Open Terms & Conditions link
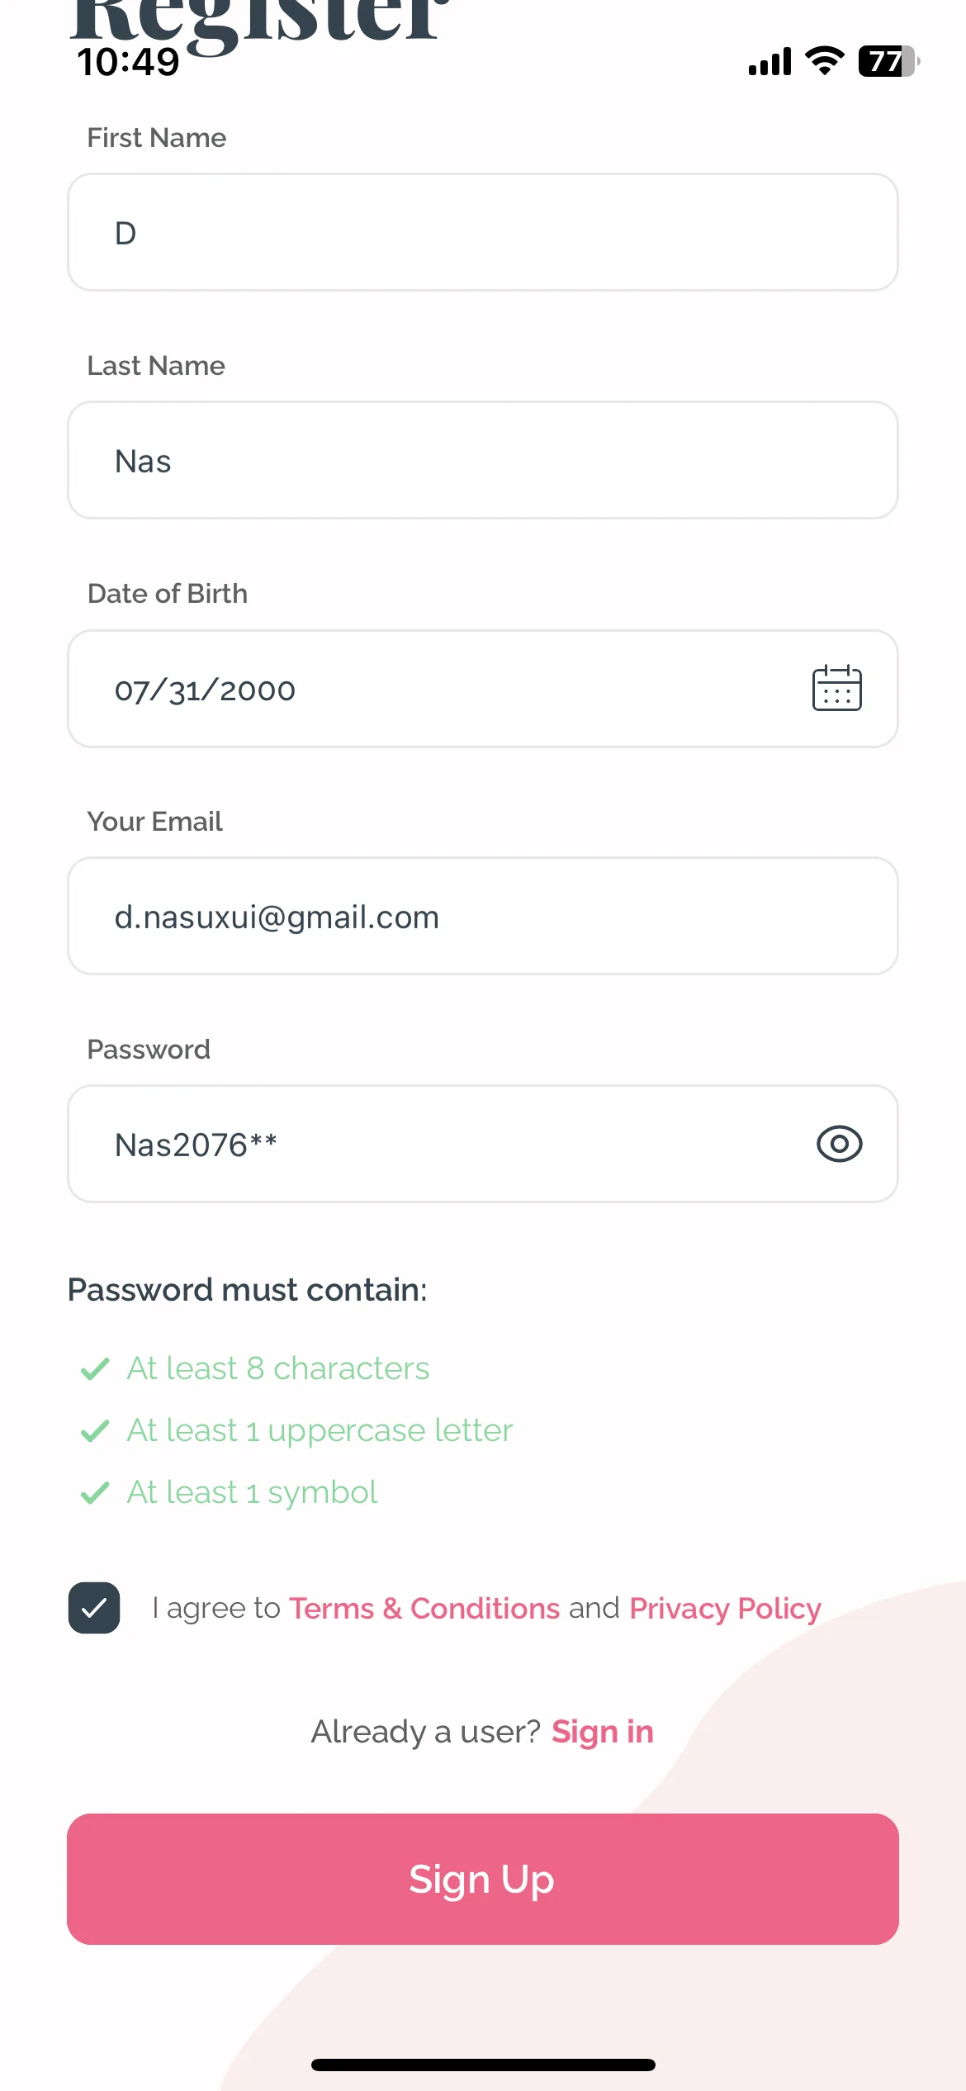This screenshot has height=2091, width=966. (424, 1608)
